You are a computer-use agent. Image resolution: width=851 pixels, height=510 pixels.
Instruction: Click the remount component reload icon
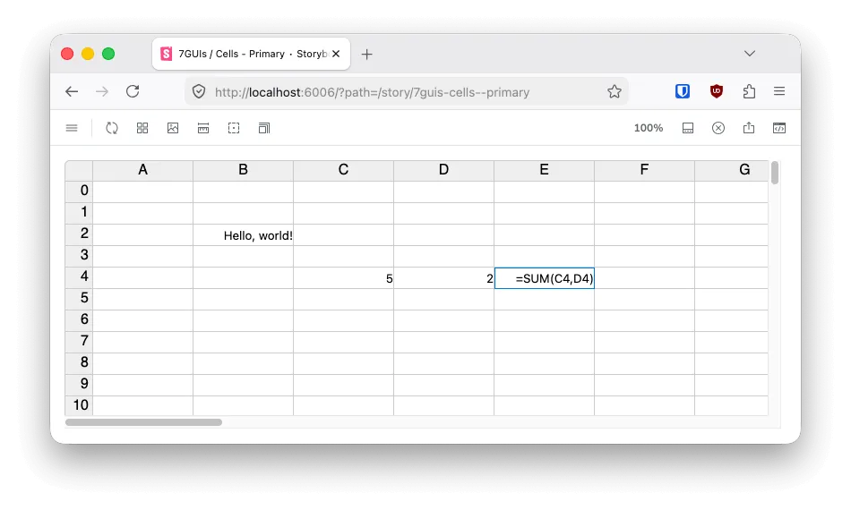click(112, 128)
